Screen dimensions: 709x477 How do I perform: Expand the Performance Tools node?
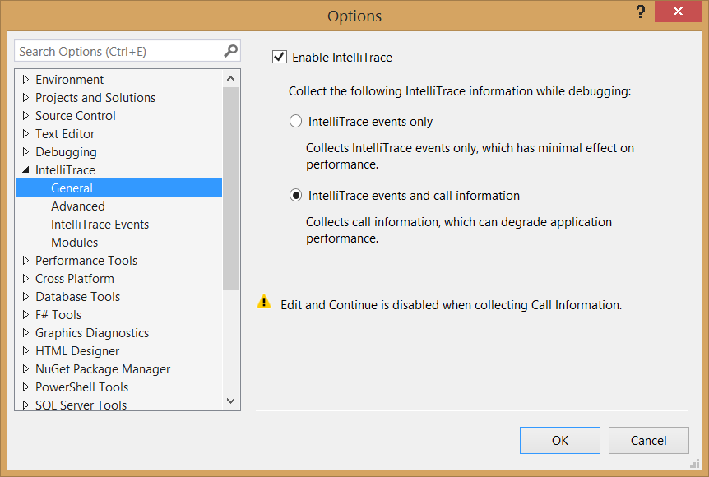[25, 261]
